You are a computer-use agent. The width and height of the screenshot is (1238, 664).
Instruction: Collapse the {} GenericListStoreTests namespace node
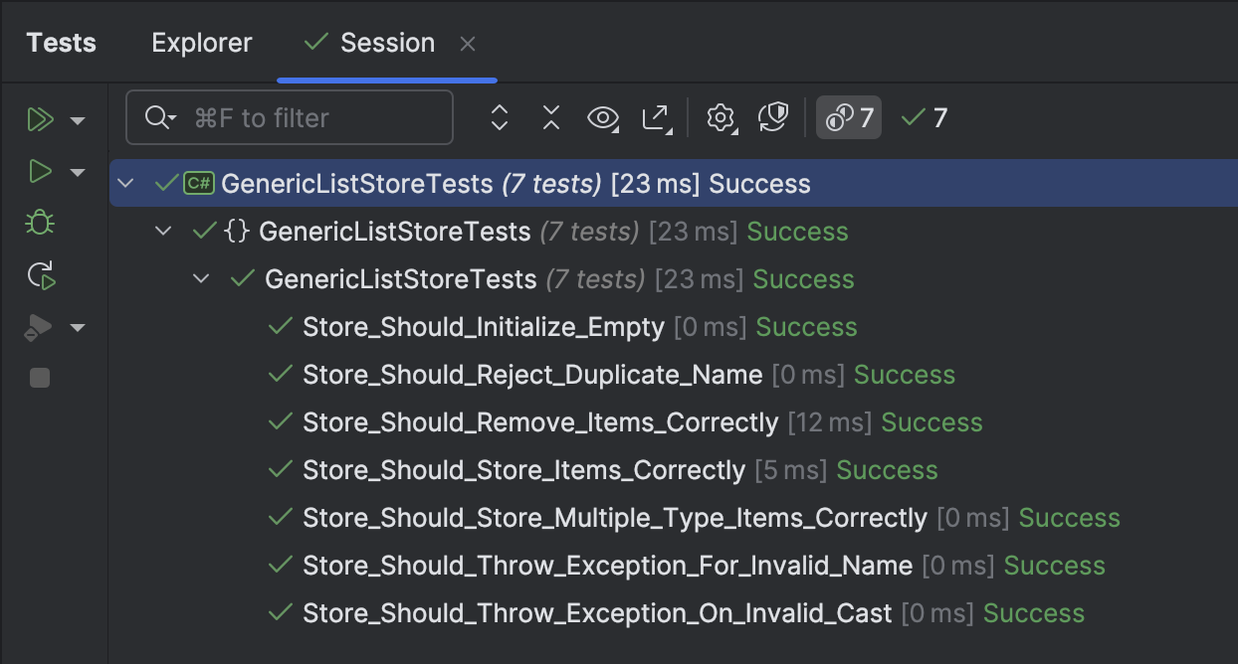[163, 231]
